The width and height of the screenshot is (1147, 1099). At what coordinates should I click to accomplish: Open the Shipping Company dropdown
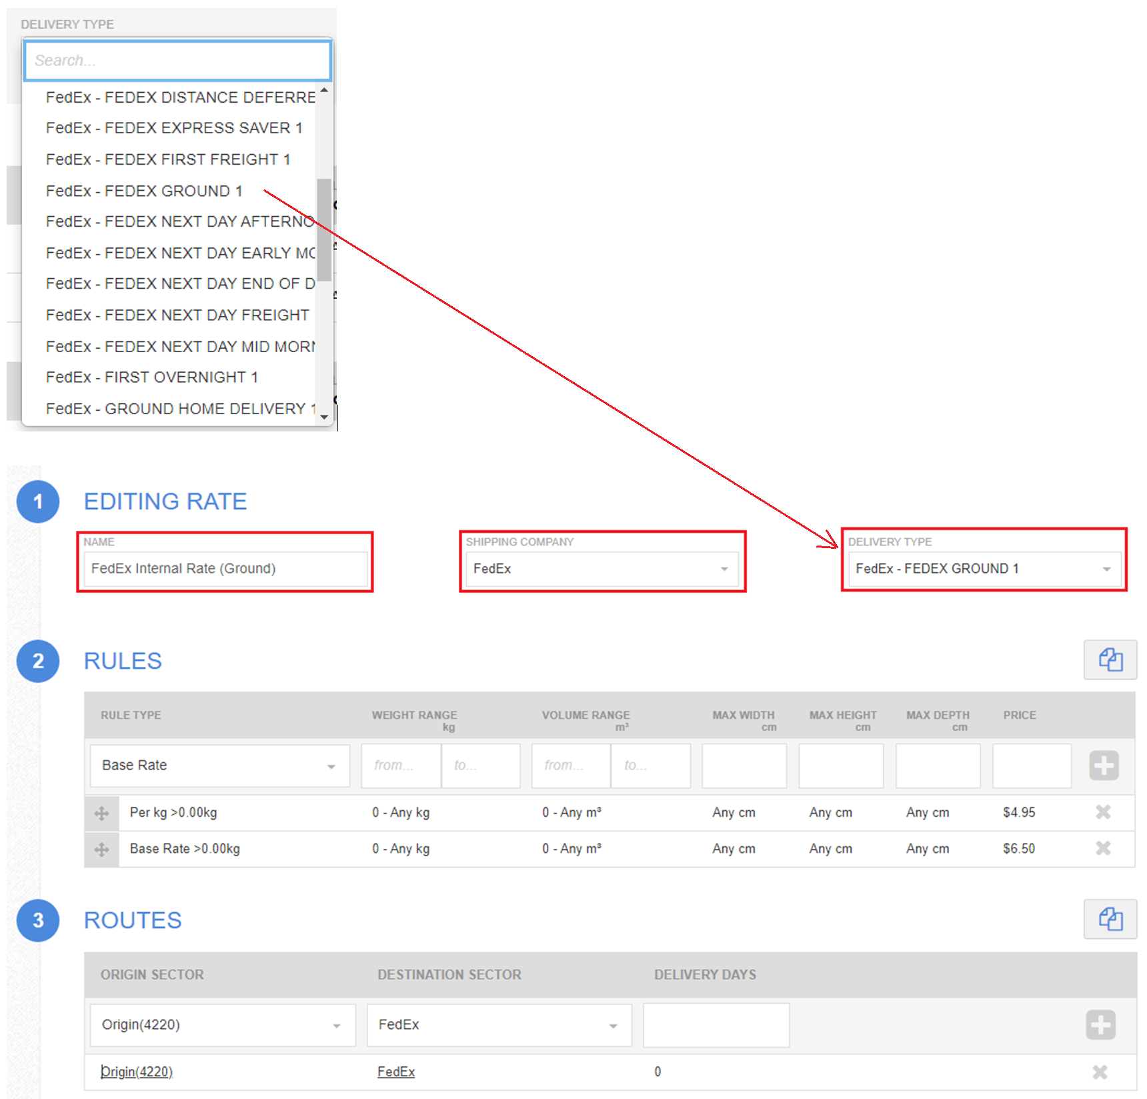pos(602,569)
